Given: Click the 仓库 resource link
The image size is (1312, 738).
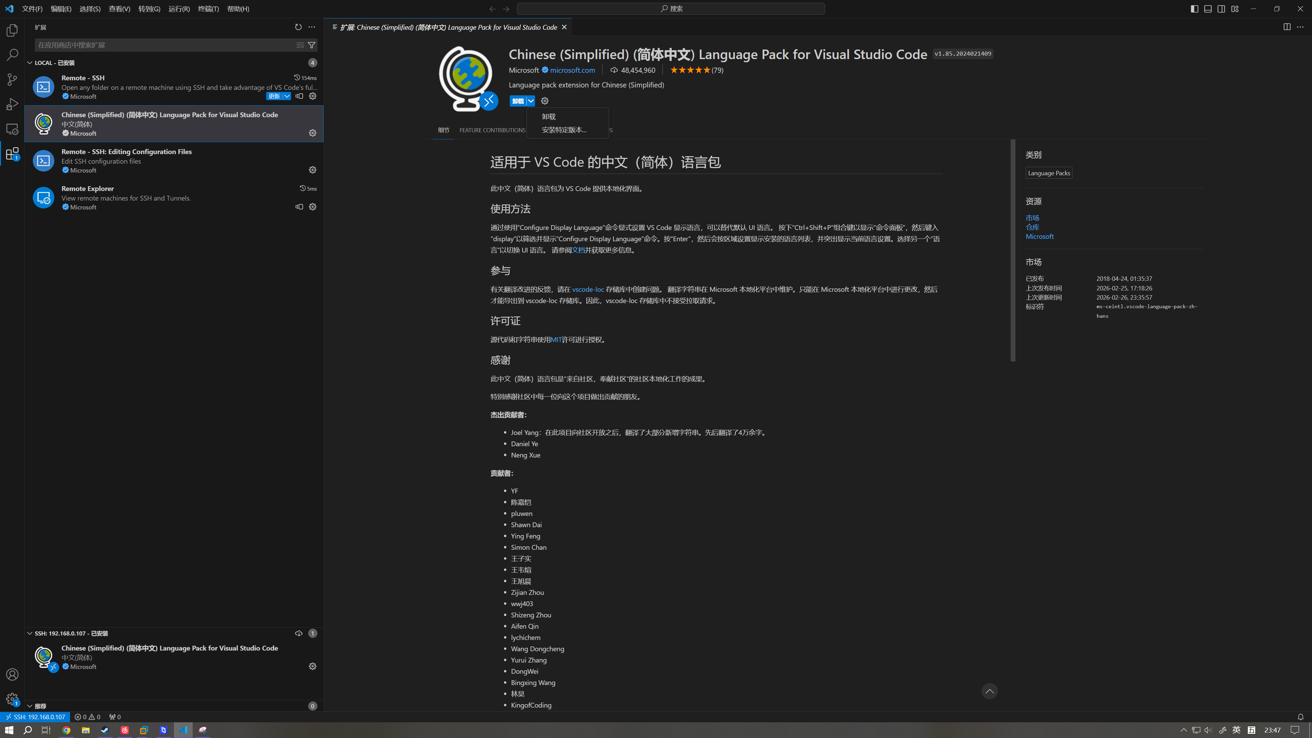Looking at the screenshot, I should tap(1033, 227).
